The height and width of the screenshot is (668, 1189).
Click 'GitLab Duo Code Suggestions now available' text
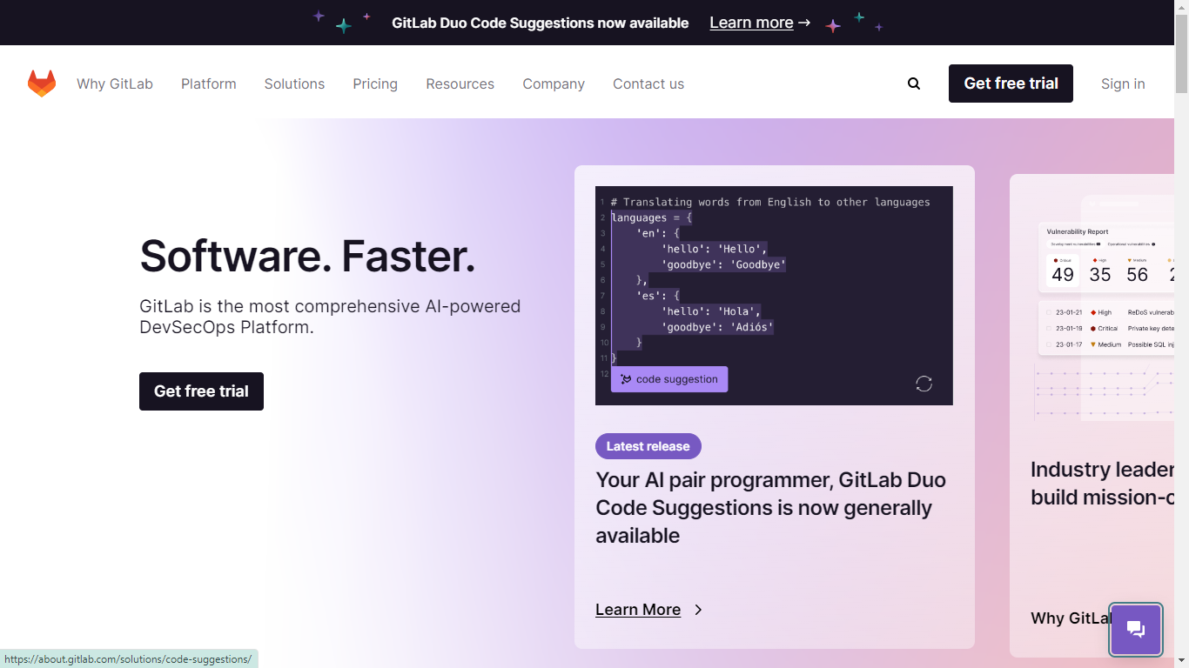(540, 23)
